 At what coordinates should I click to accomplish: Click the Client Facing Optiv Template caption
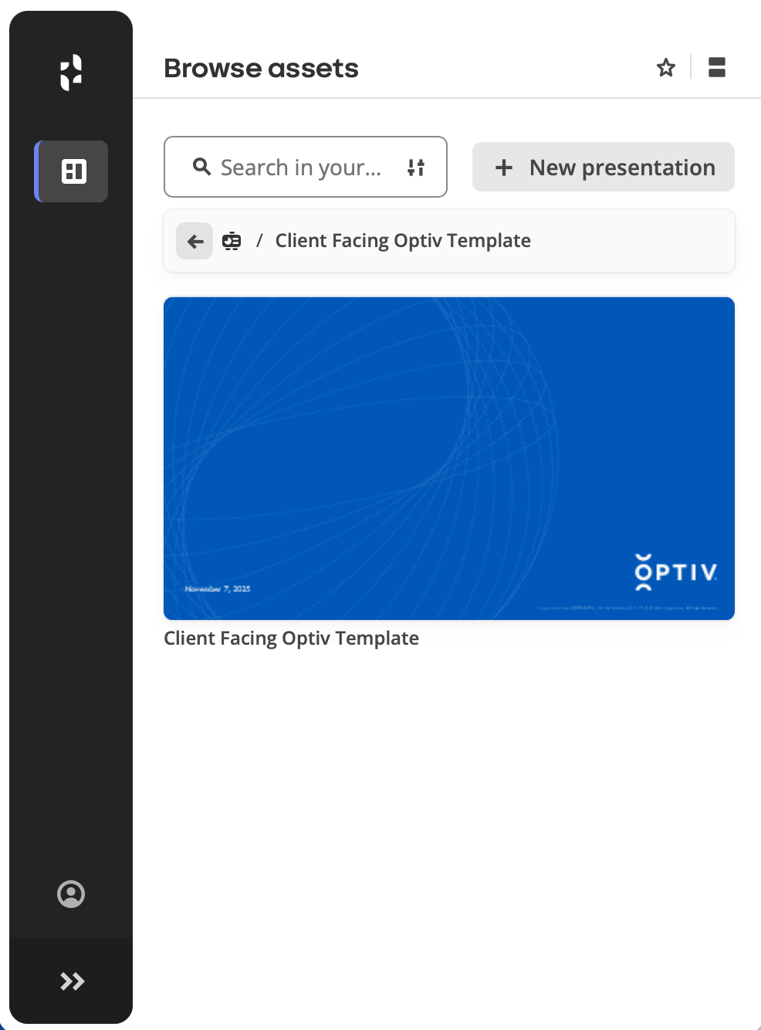point(291,639)
